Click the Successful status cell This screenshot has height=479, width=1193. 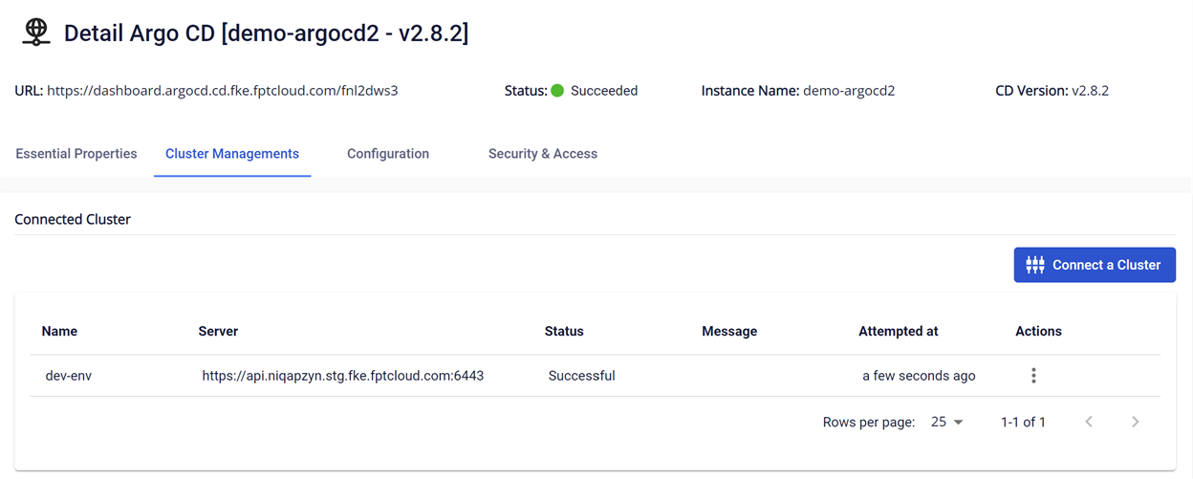click(x=581, y=376)
